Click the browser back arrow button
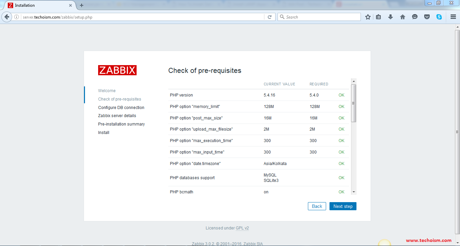460x246 pixels. tap(7, 17)
